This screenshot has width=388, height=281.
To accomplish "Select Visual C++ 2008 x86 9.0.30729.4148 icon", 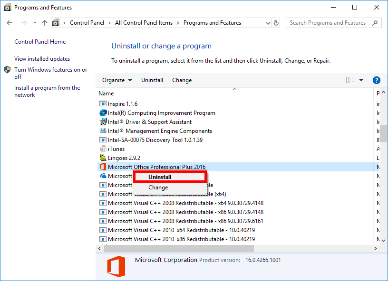I will point(103,212).
